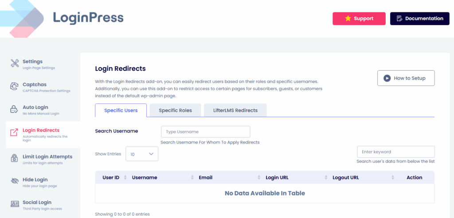The width and height of the screenshot is (454, 218).
Task: Click the Search Username label
Action: 117,131
